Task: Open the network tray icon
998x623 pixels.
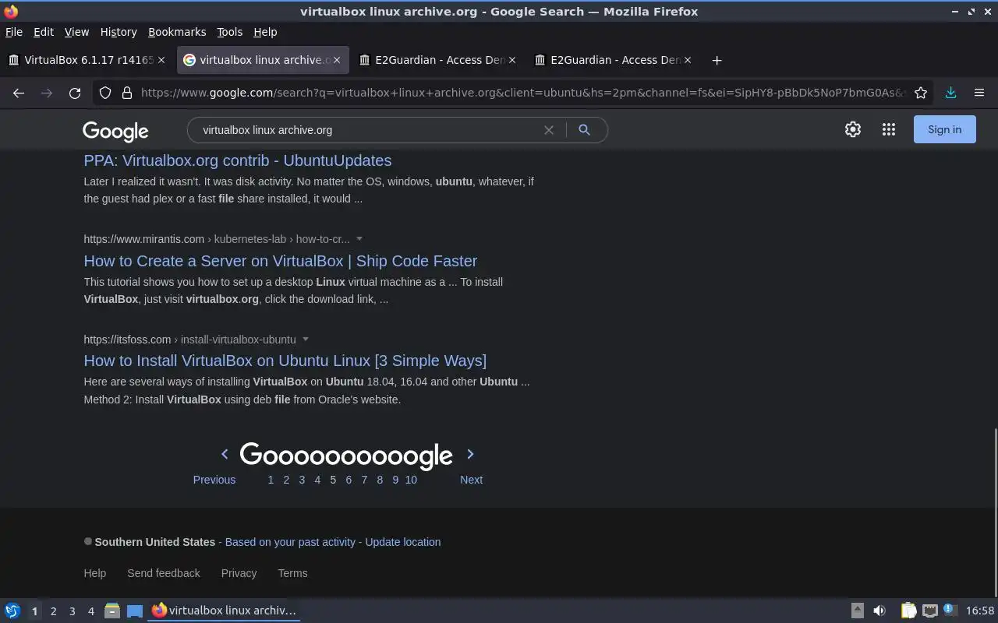Action: pyautogui.click(x=929, y=611)
